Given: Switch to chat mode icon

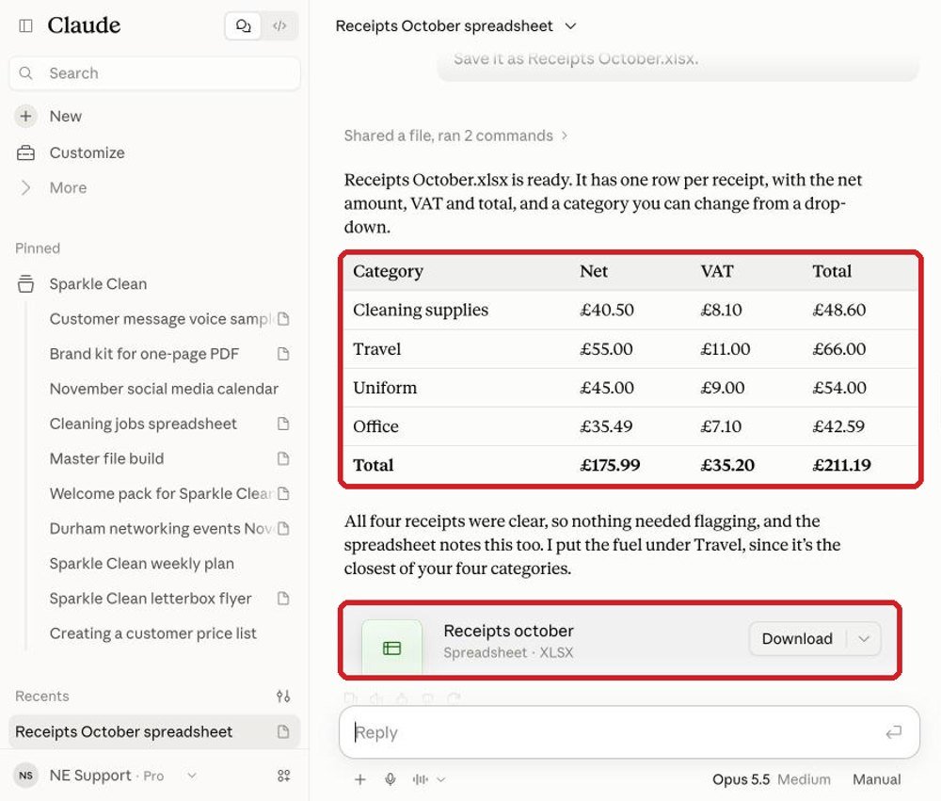Looking at the screenshot, I should 243,25.
